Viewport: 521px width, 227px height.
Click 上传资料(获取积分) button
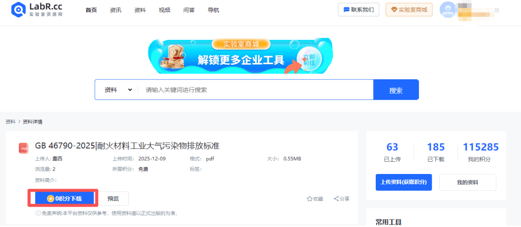[404, 182]
